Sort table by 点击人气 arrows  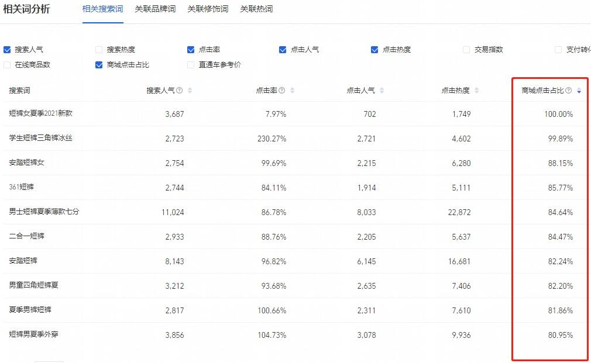382,91
